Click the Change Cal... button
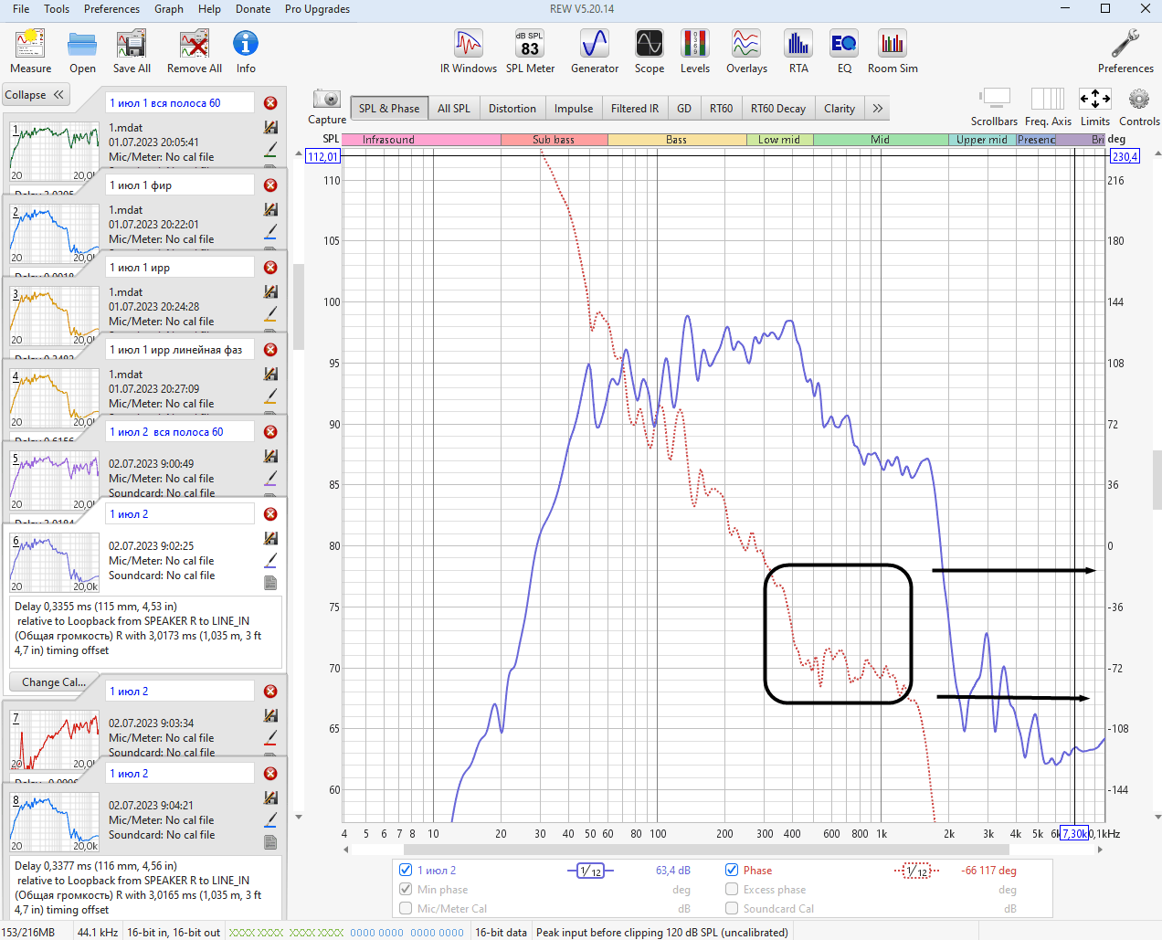 pos(54,682)
